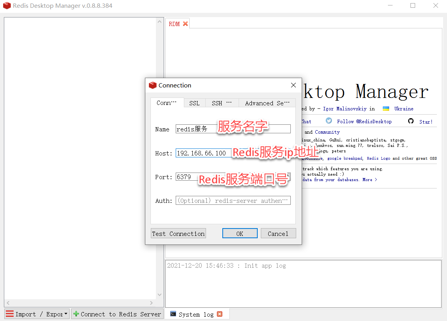This screenshot has height=321, width=447.
Task: Open the Redis Logo link
Action: pyautogui.click(x=378, y=158)
